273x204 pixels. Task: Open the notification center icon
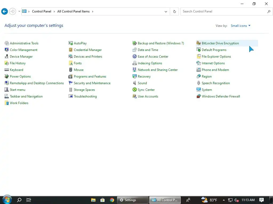tap(262, 200)
